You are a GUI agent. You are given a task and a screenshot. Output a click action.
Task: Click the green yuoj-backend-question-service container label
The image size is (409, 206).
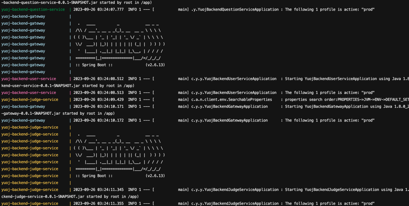(x=33, y=9)
